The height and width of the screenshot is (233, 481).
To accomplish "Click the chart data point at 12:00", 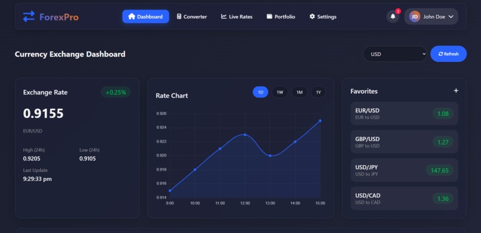I will point(245,135).
